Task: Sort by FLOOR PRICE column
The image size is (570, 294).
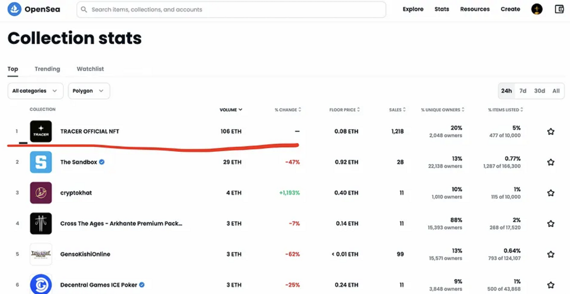Action: 345,110
